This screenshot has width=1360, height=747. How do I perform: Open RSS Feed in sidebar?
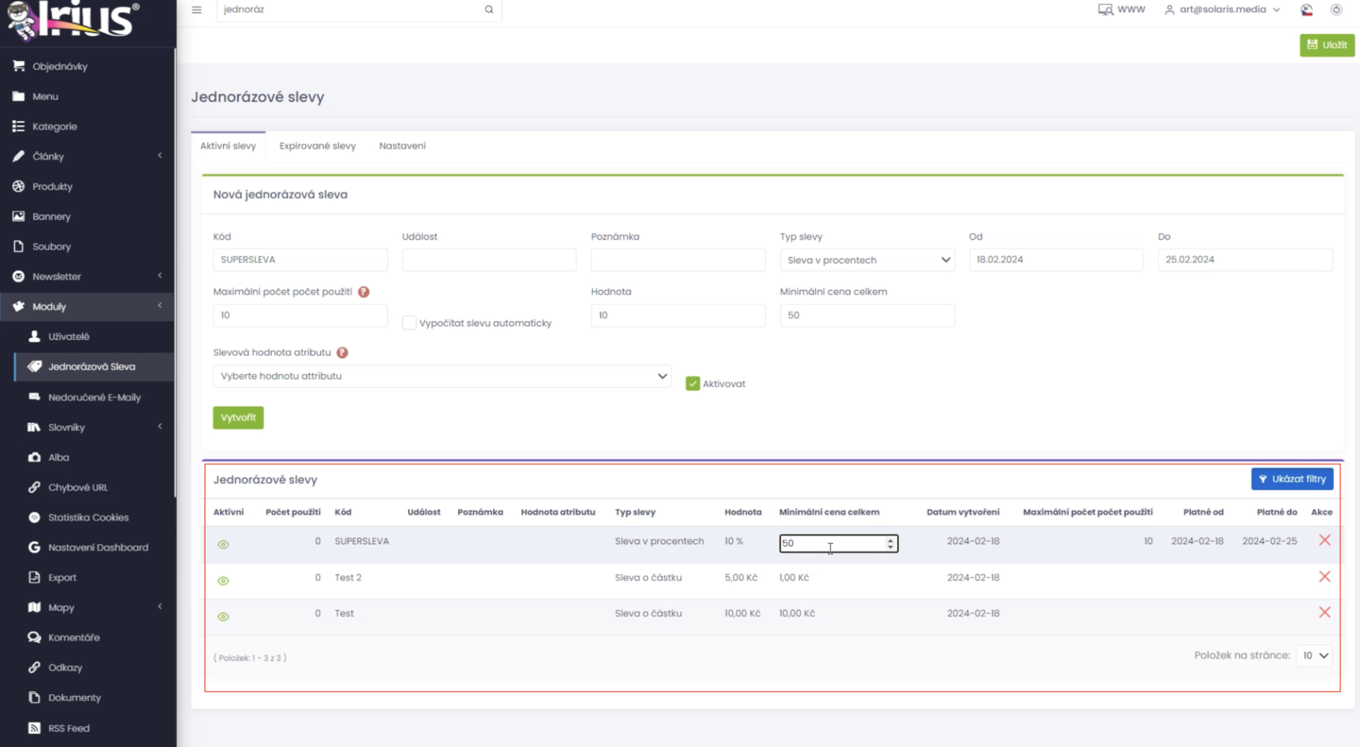click(x=69, y=728)
